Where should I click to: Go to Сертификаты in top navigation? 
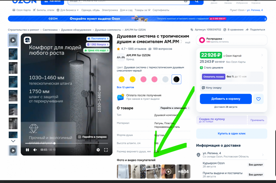[161, 10]
